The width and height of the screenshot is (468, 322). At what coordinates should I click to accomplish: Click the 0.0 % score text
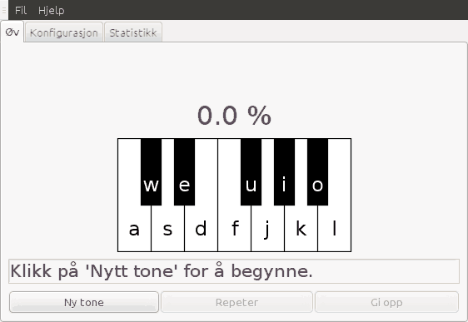[x=234, y=116]
